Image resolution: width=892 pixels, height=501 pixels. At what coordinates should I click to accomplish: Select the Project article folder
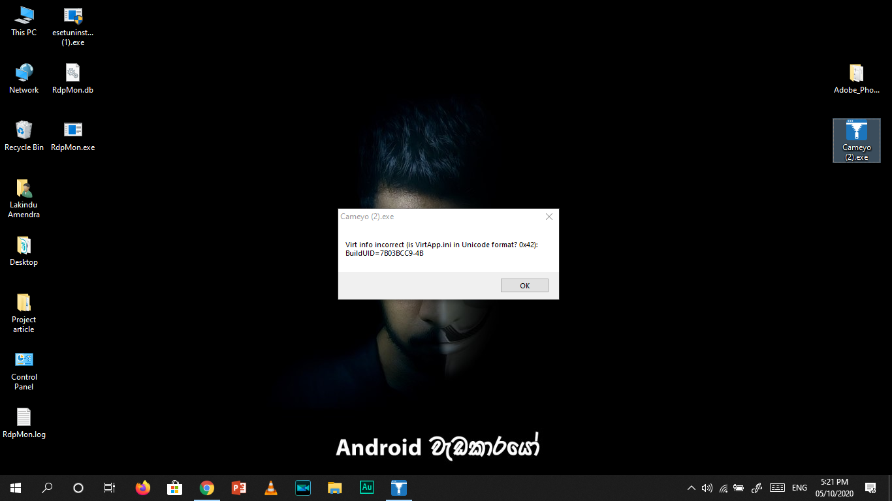24,314
